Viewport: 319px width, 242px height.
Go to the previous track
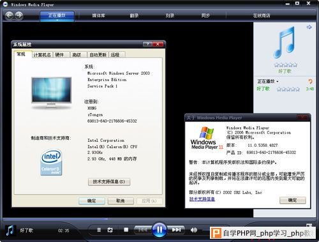[x=142, y=230]
